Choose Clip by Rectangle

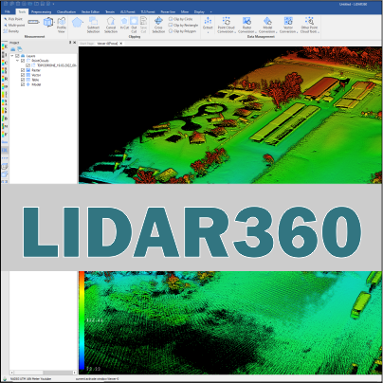(183, 25)
